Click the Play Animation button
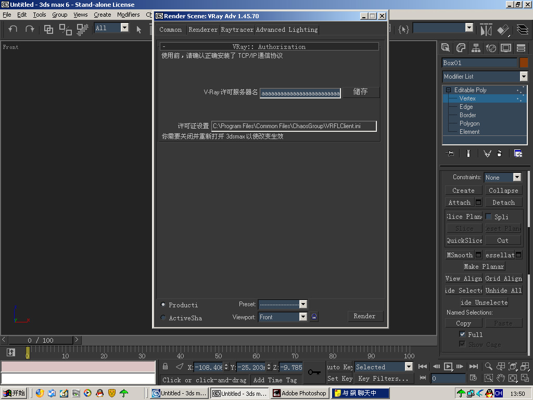 coord(448,366)
